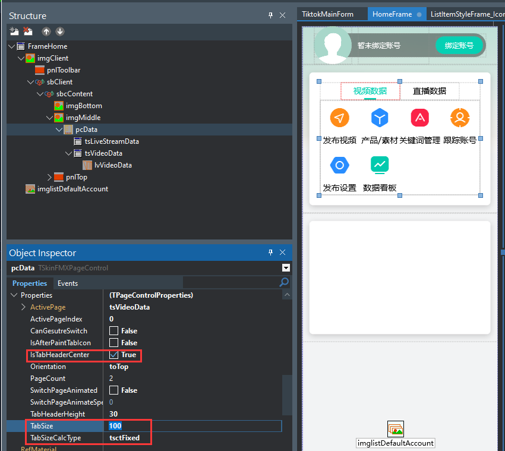Toggle the CanGesutreSwitch checkbox
Image resolution: width=505 pixels, height=451 pixels.
tap(113, 331)
